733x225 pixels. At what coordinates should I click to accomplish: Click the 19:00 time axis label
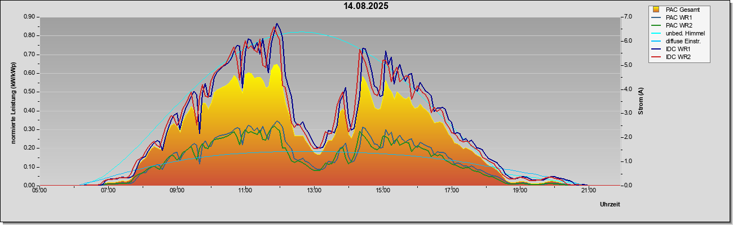(520, 190)
